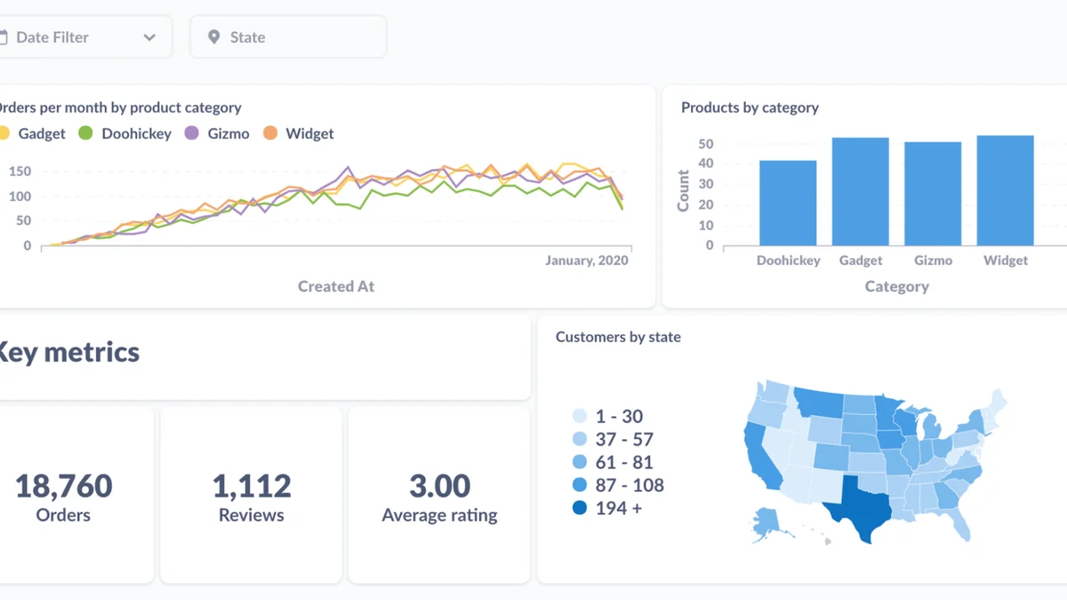Screen dimensions: 1067x600
Task: Click the calendar icon in Date Filter
Action: [x=4, y=37]
